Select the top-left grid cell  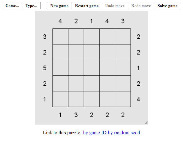[60, 36]
